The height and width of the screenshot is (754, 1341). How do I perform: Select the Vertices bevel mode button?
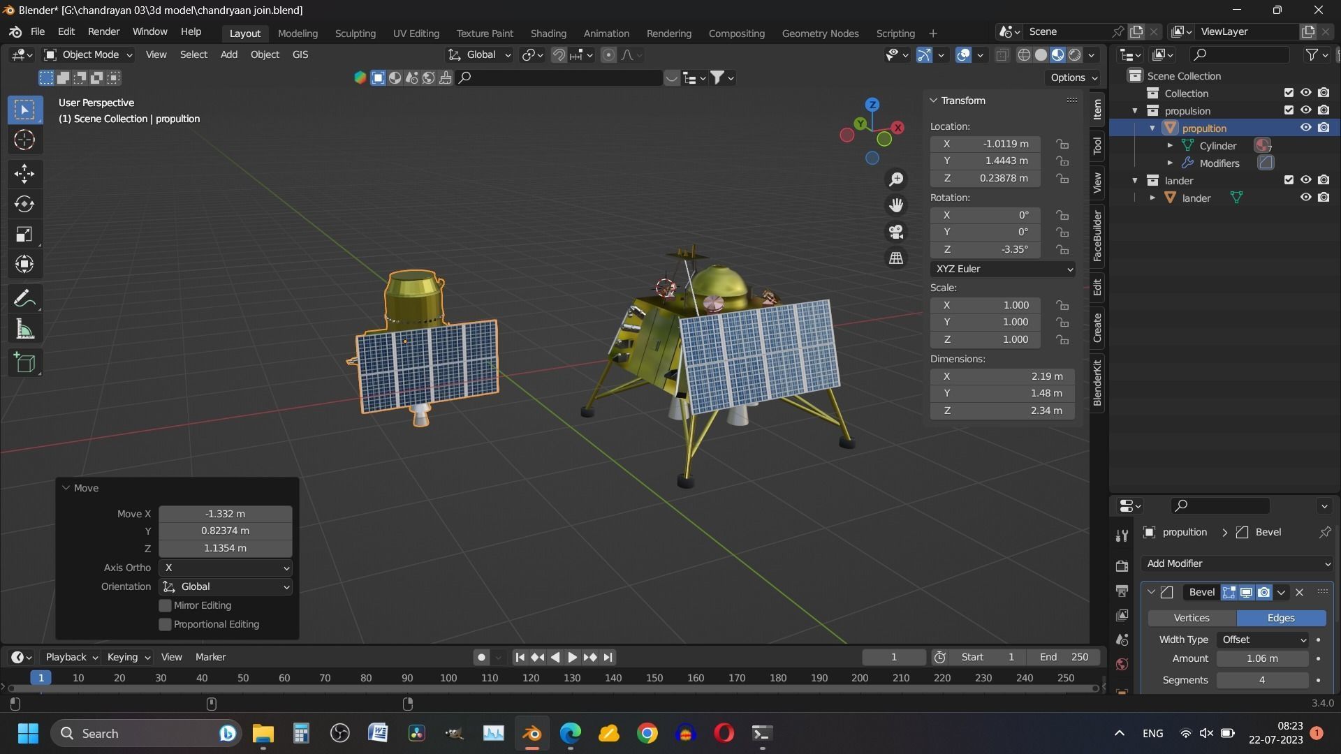1192,618
